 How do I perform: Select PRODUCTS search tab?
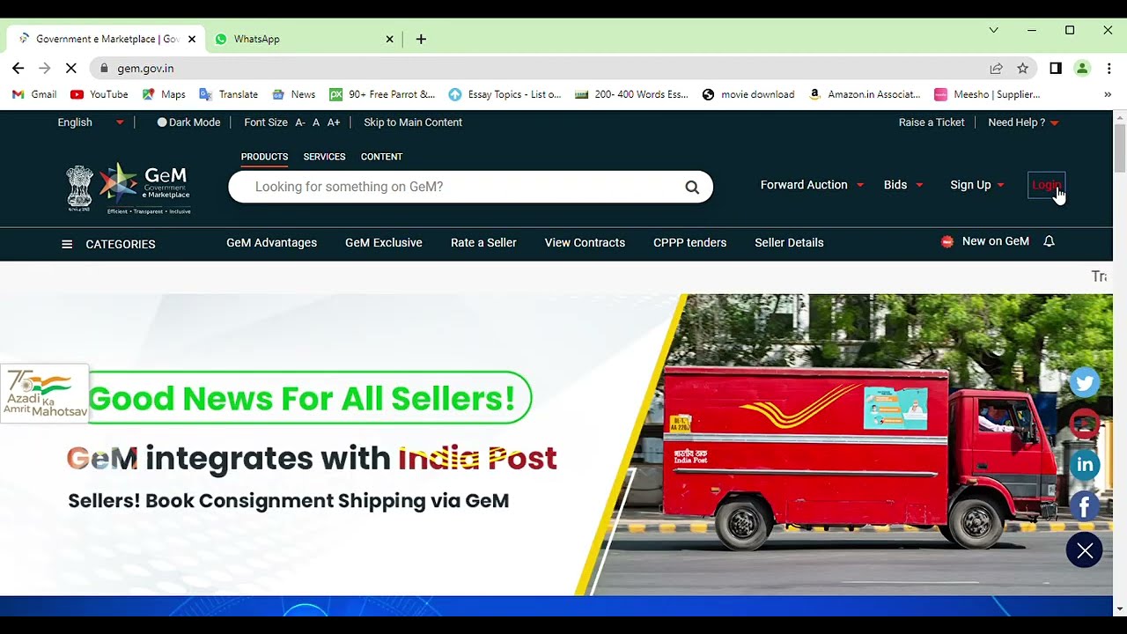[x=264, y=157]
